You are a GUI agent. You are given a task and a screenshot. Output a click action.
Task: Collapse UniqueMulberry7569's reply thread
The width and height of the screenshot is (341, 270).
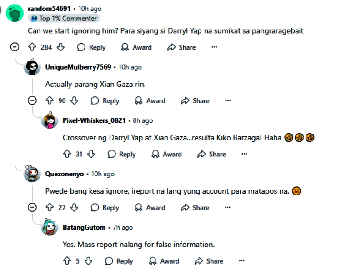(32, 101)
